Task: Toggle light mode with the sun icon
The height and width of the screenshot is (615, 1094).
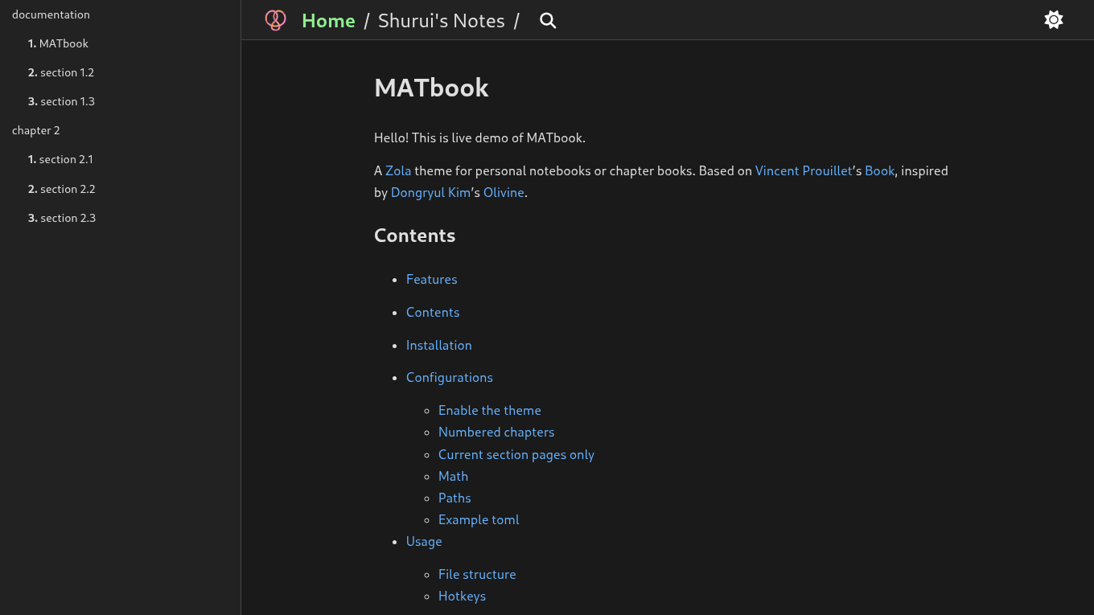Action: click(x=1054, y=19)
